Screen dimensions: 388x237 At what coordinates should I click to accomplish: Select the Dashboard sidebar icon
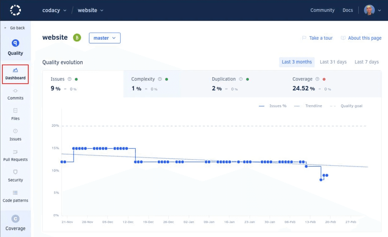15,74
